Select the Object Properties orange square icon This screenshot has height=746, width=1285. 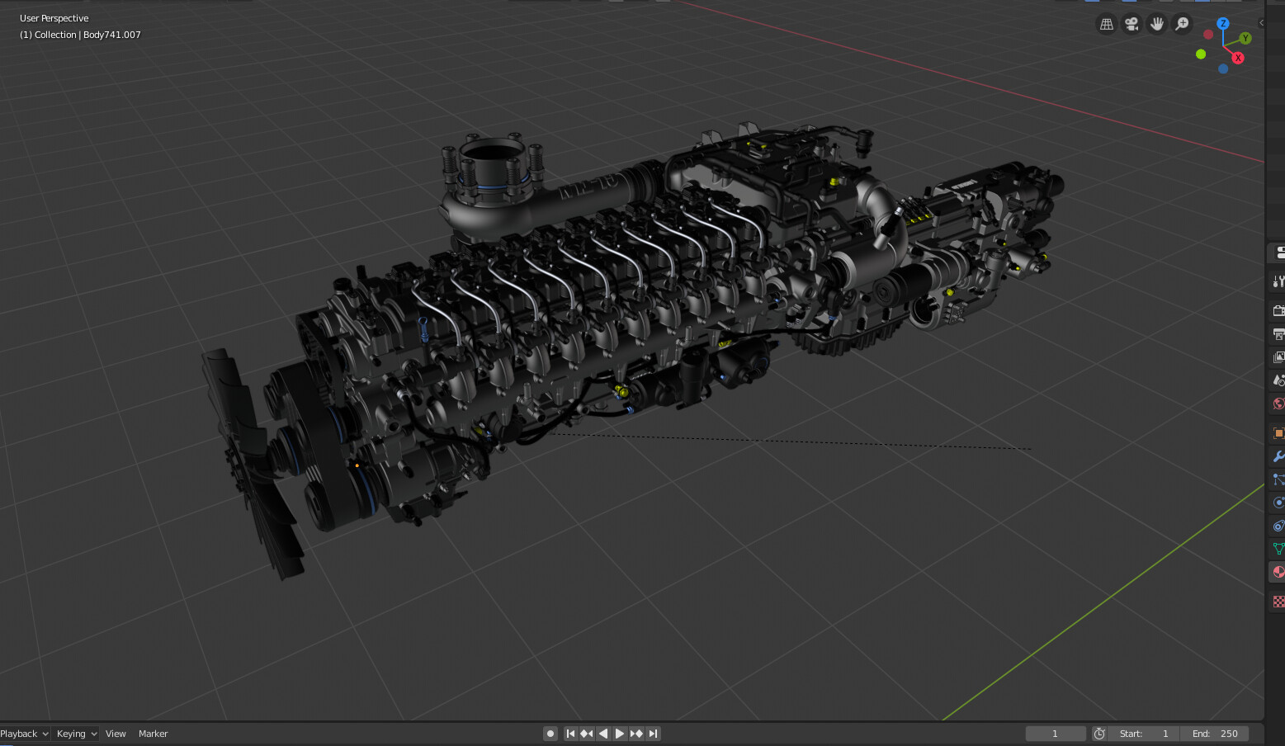pos(1278,433)
